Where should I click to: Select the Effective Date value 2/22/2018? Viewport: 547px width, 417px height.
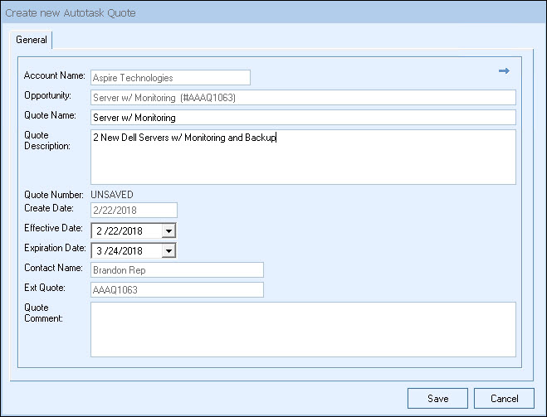tap(120, 231)
